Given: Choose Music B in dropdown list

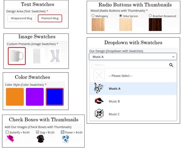Looking at the screenshot, I should (133, 101).
